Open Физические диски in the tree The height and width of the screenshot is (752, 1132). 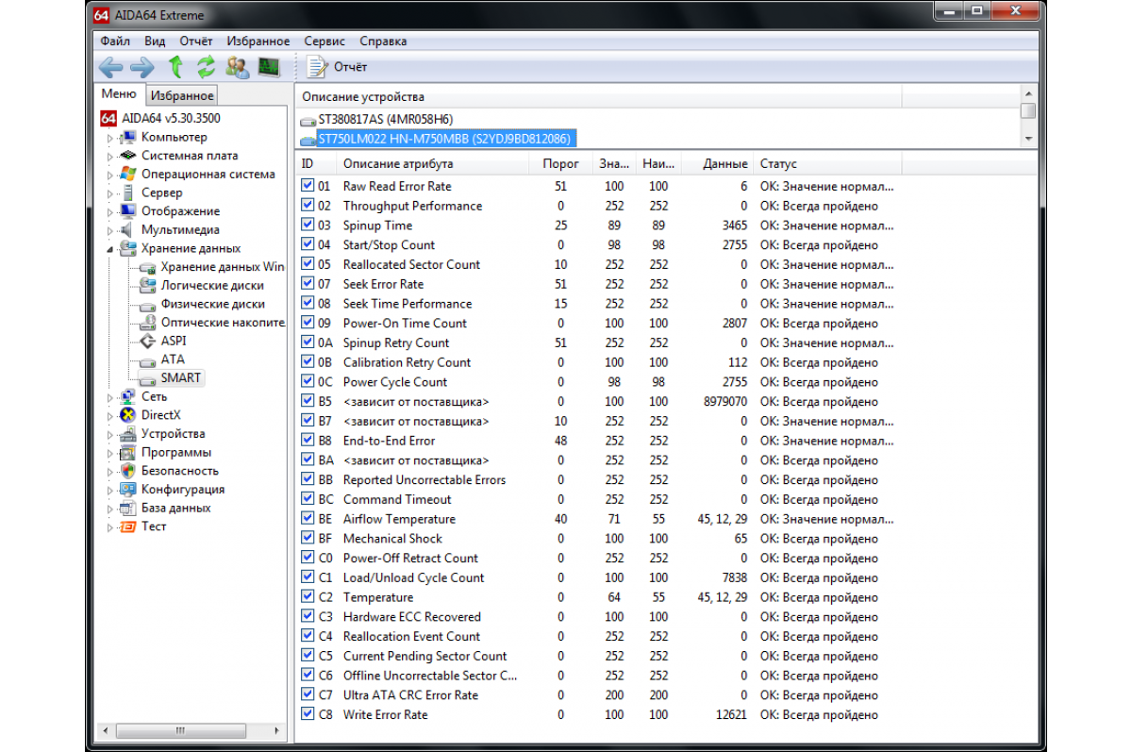click(212, 304)
